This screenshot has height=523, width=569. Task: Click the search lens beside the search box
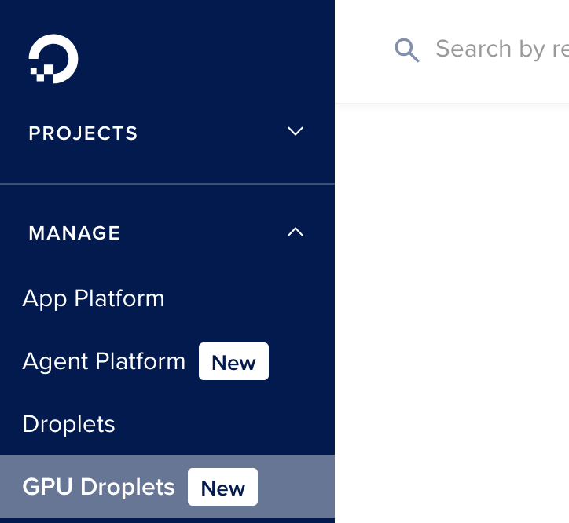click(407, 50)
